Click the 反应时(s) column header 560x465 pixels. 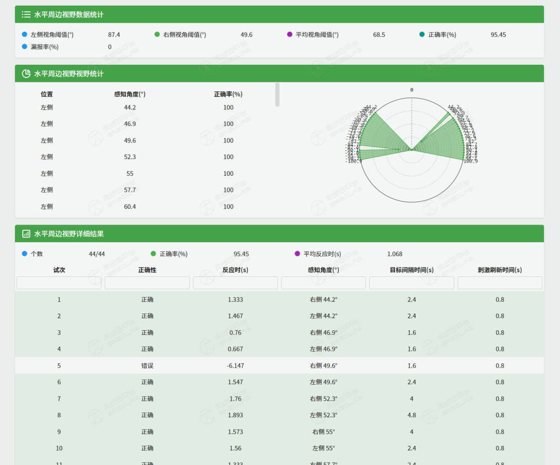pos(235,270)
